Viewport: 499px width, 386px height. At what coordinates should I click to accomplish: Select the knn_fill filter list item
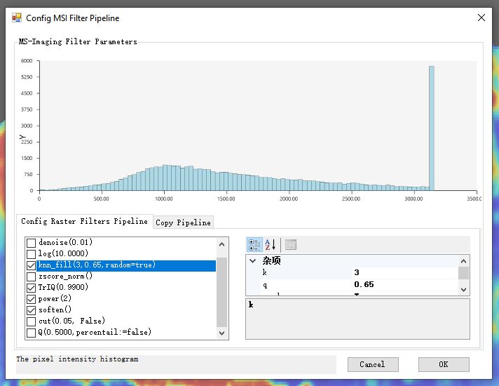tap(97, 265)
